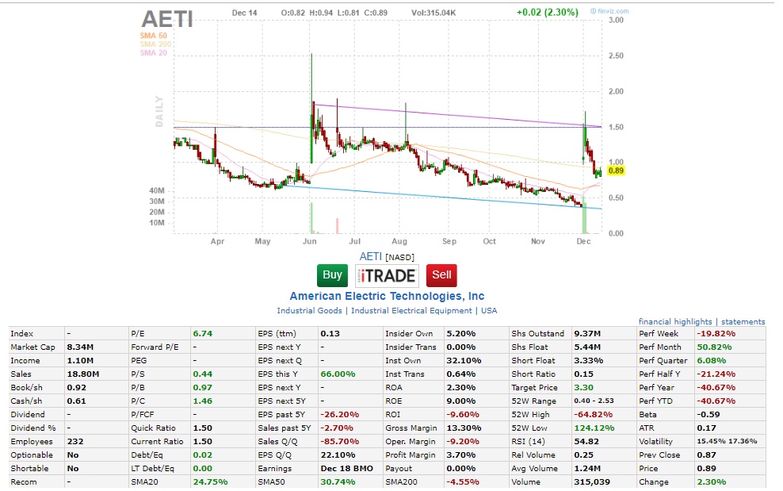Click the Income value 1.10M
783x491 pixels.
80,360
